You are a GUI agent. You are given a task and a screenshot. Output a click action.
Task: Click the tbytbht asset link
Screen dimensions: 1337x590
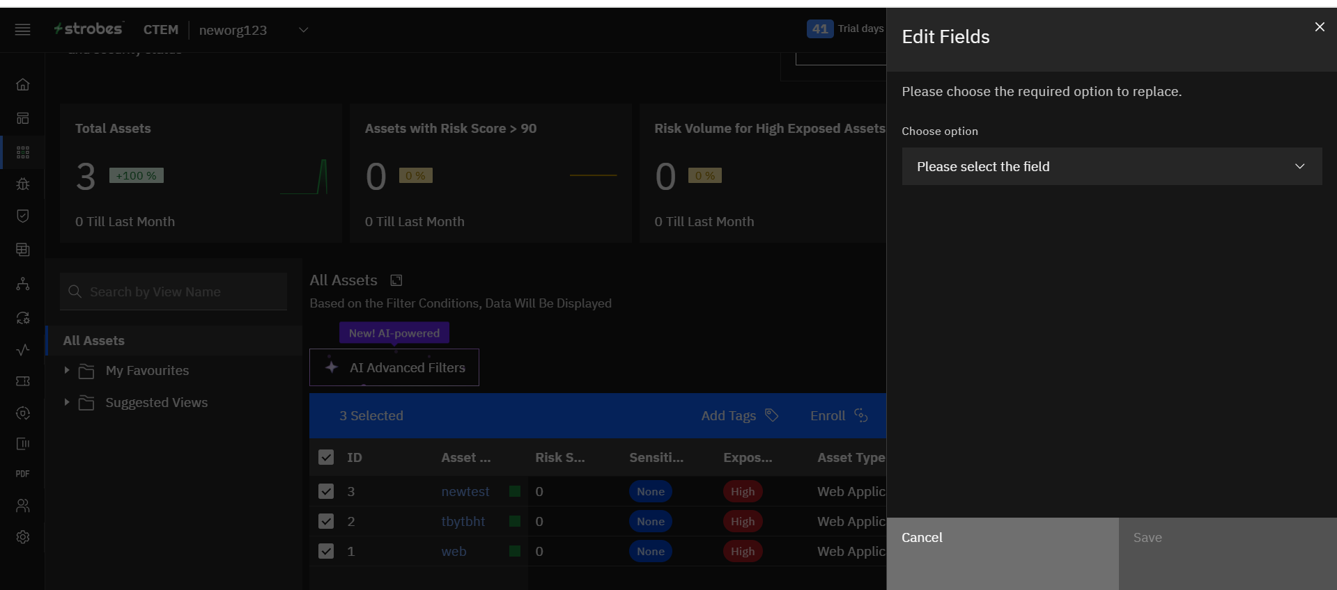[463, 521]
